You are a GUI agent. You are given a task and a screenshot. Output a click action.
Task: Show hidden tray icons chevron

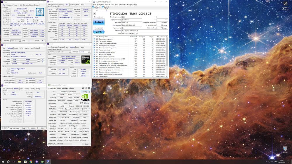pyautogui.click(x=267, y=162)
